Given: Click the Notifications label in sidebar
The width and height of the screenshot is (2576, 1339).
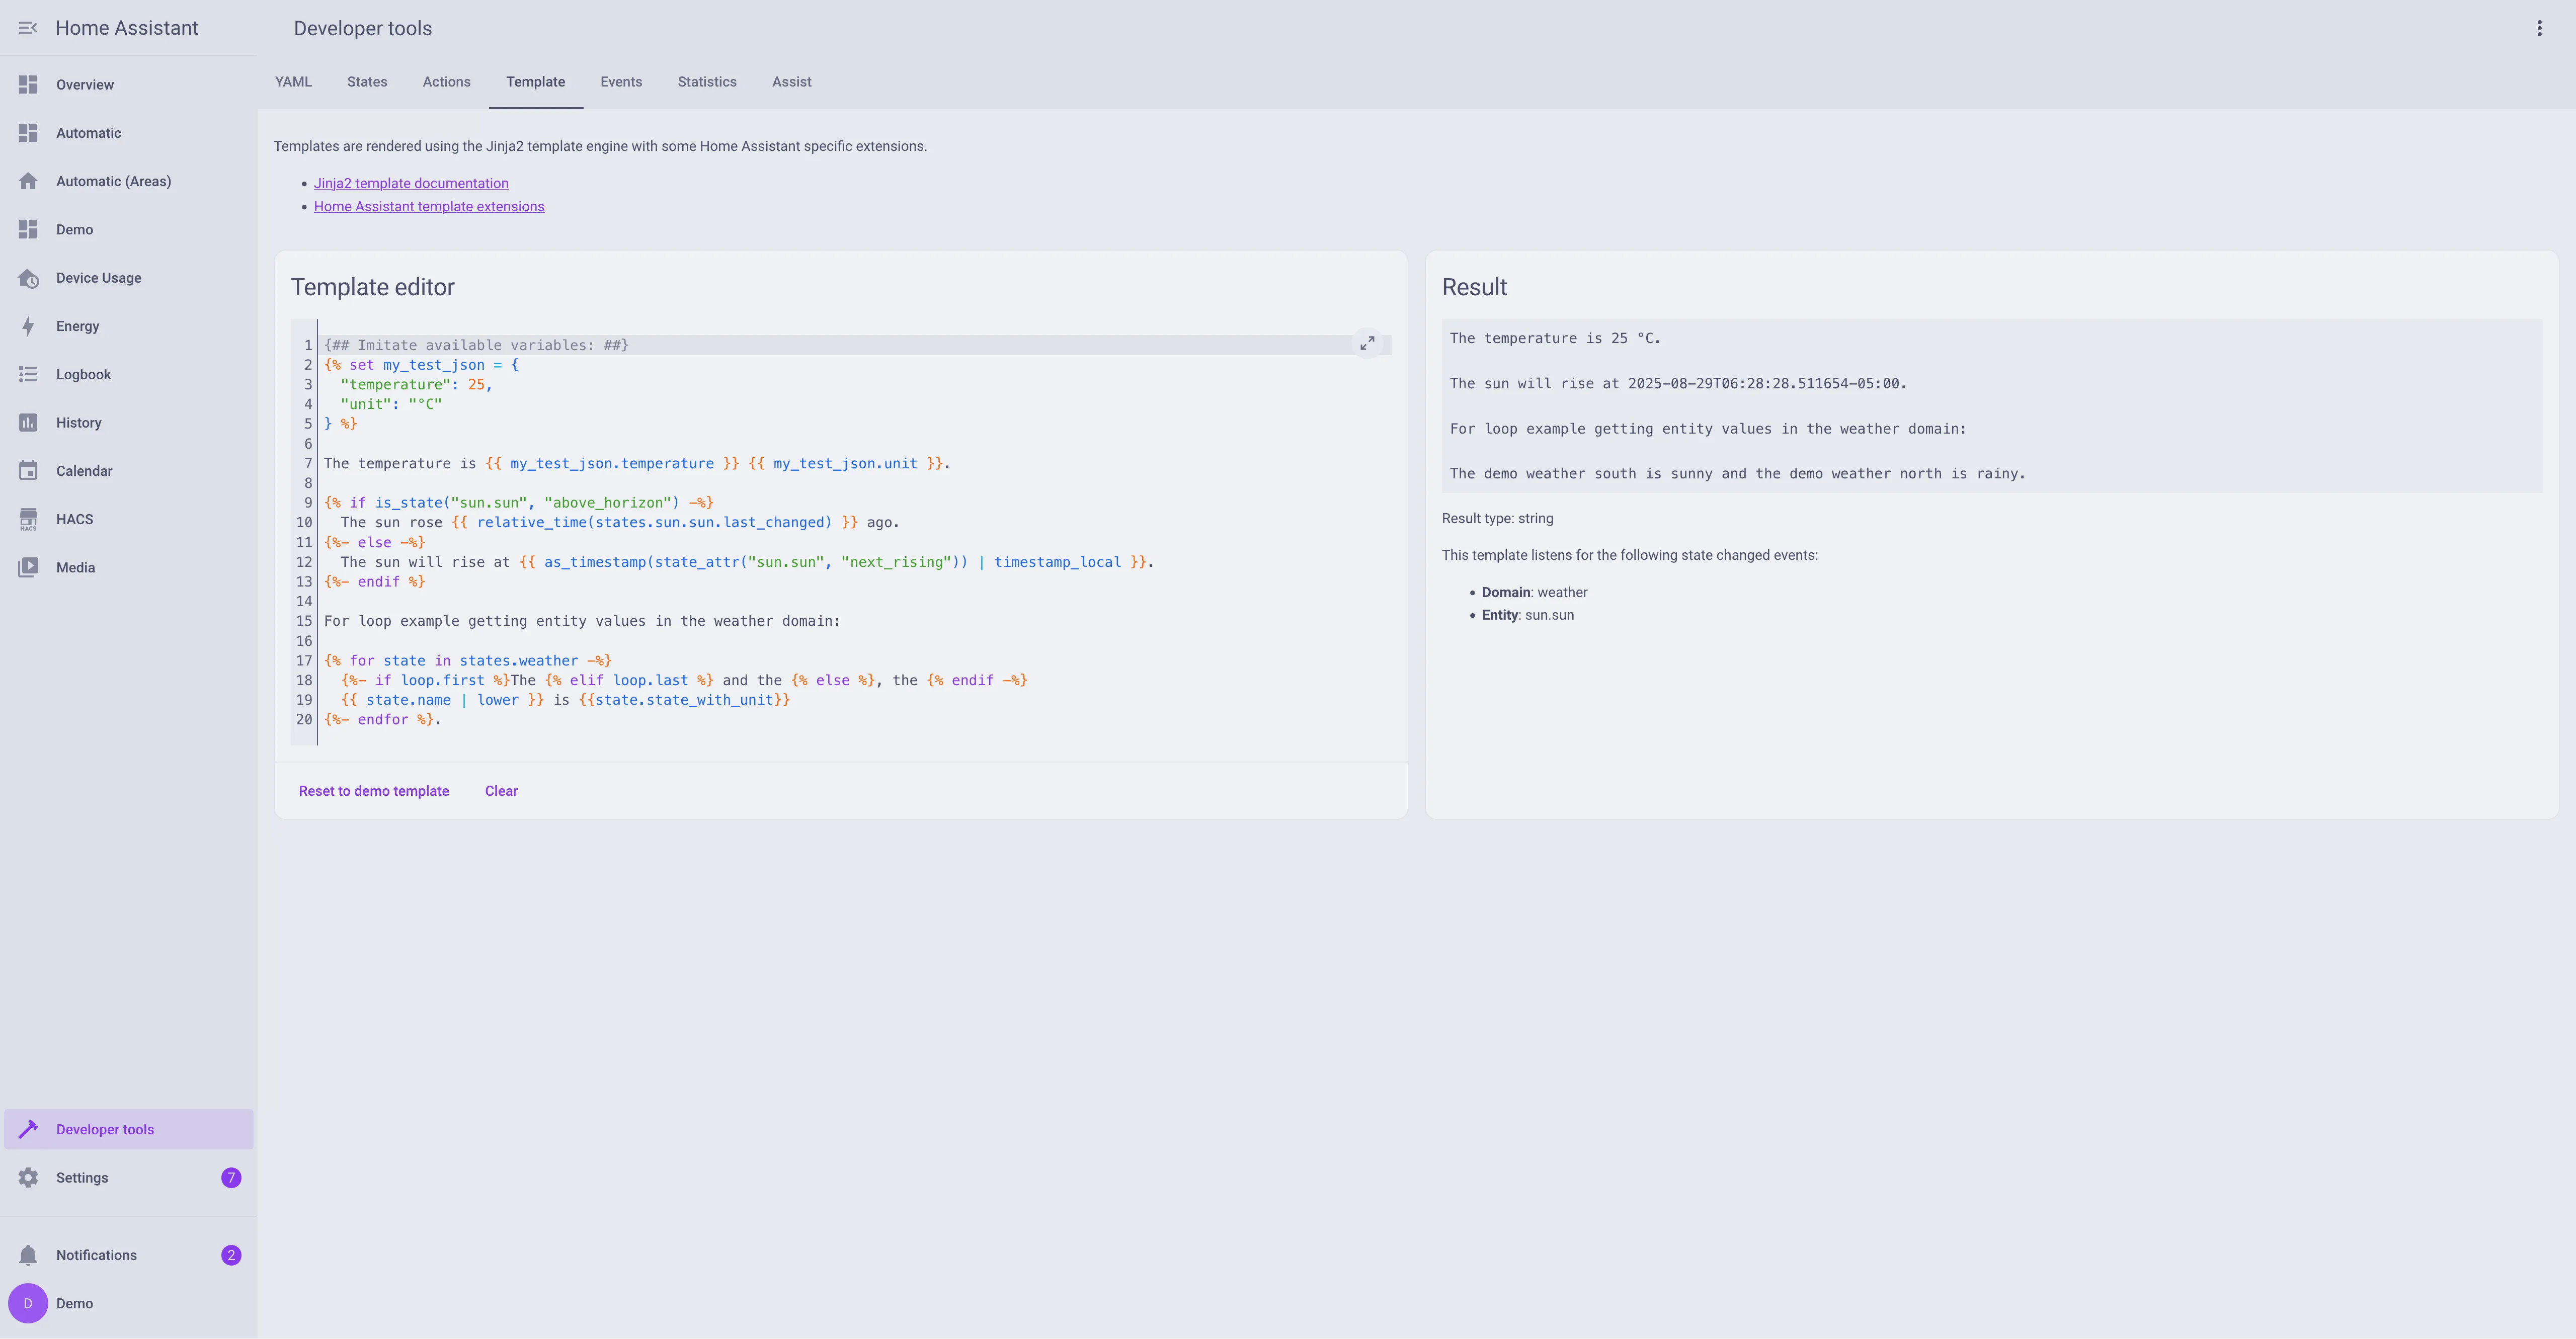Looking at the screenshot, I should click(97, 1255).
